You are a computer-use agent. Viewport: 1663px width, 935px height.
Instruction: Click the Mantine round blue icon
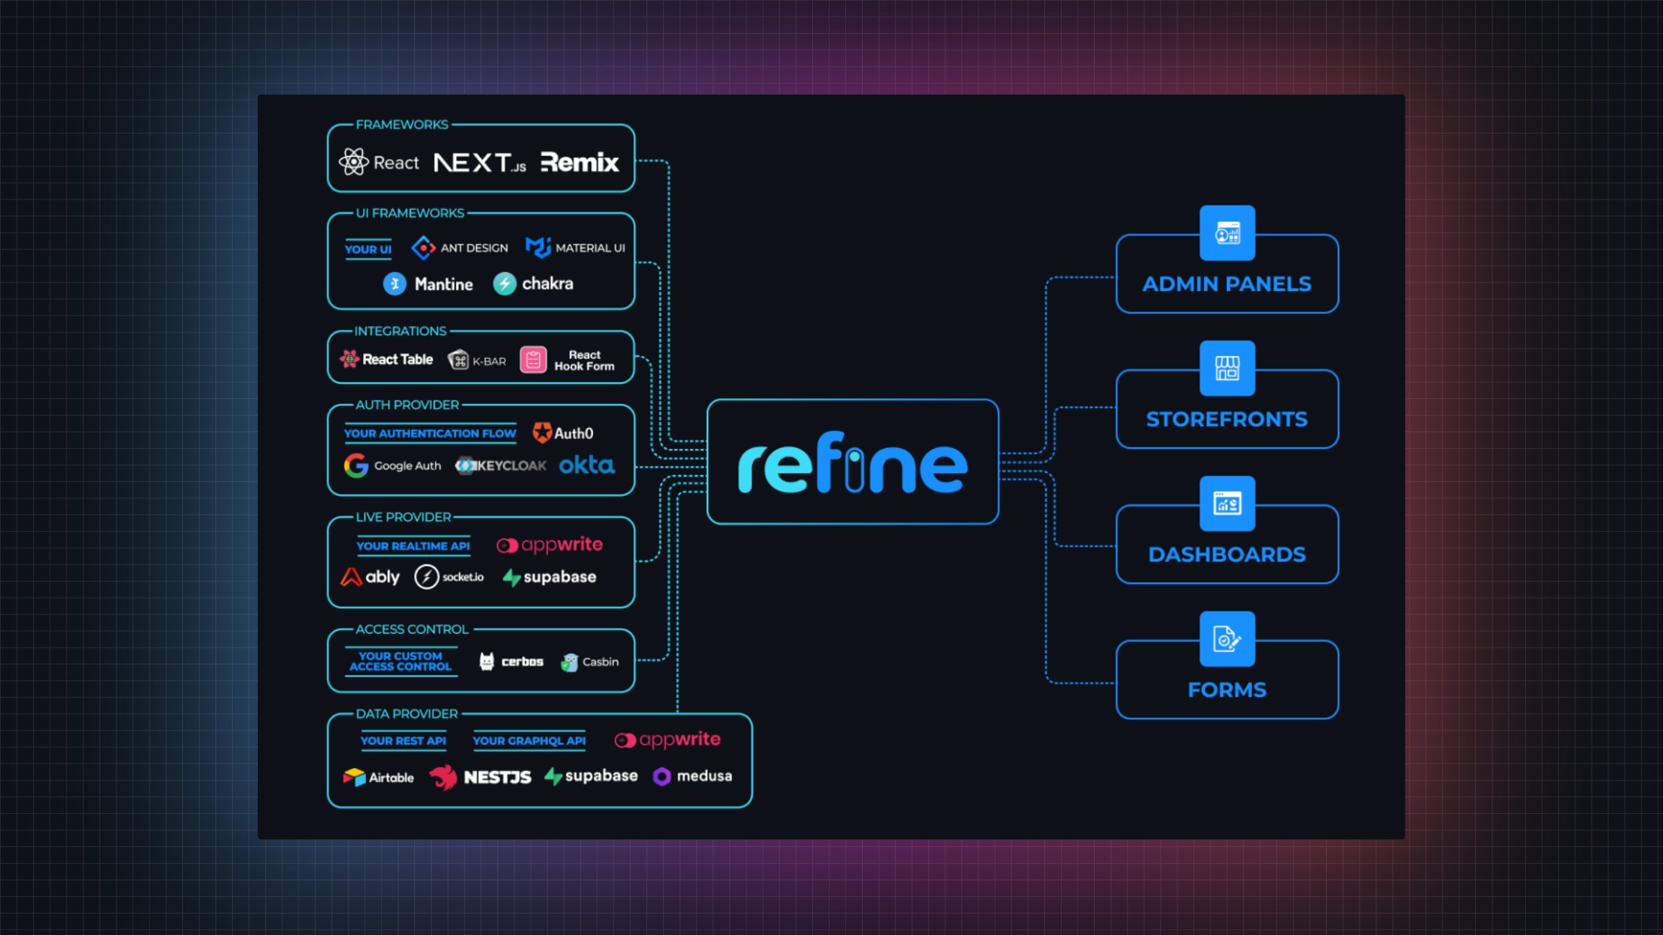(394, 284)
